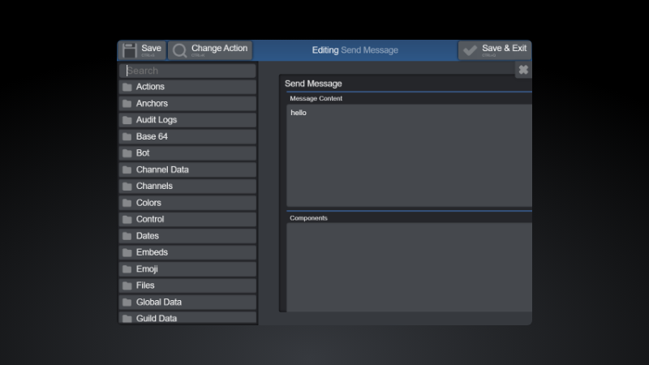
Task: Open the Channels folder
Action: [x=154, y=187]
